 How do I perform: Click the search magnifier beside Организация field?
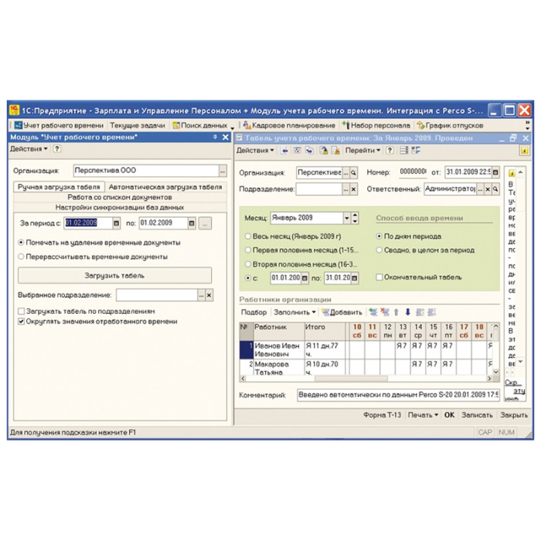[353, 172]
